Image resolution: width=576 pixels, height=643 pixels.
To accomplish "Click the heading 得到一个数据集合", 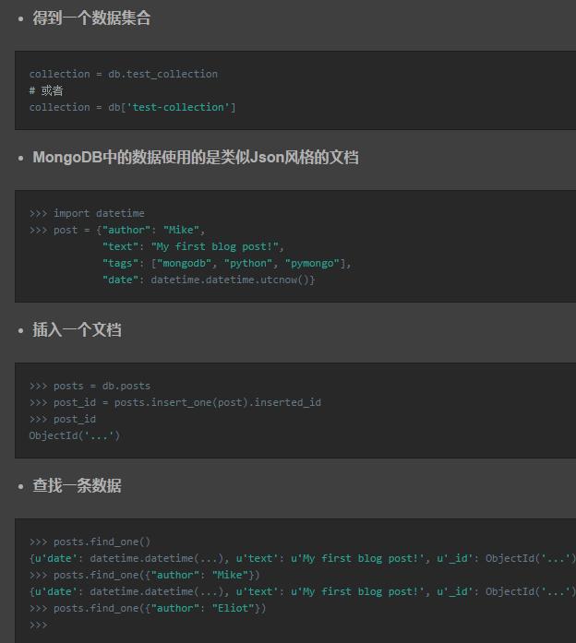I will click(x=91, y=18).
